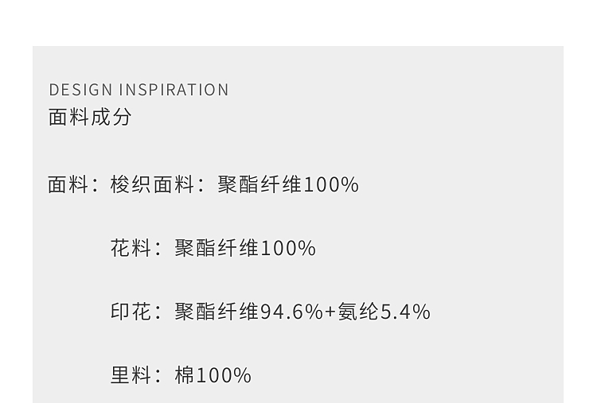Click the "面料成分" section title

pyautogui.click(x=90, y=117)
